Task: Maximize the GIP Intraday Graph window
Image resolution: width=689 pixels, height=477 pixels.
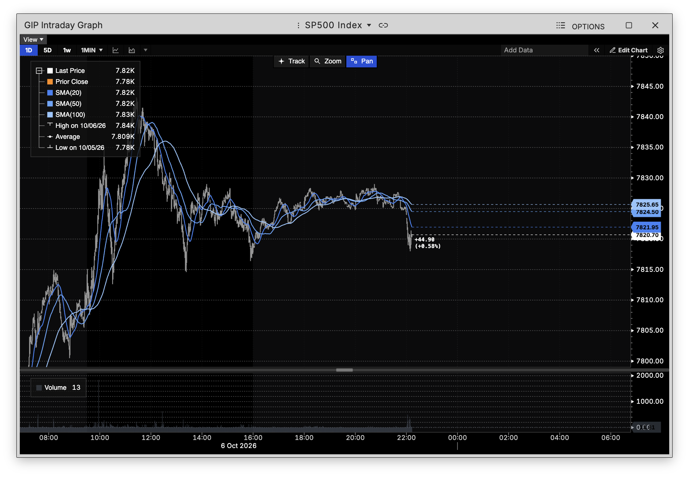Action: pos(629,25)
